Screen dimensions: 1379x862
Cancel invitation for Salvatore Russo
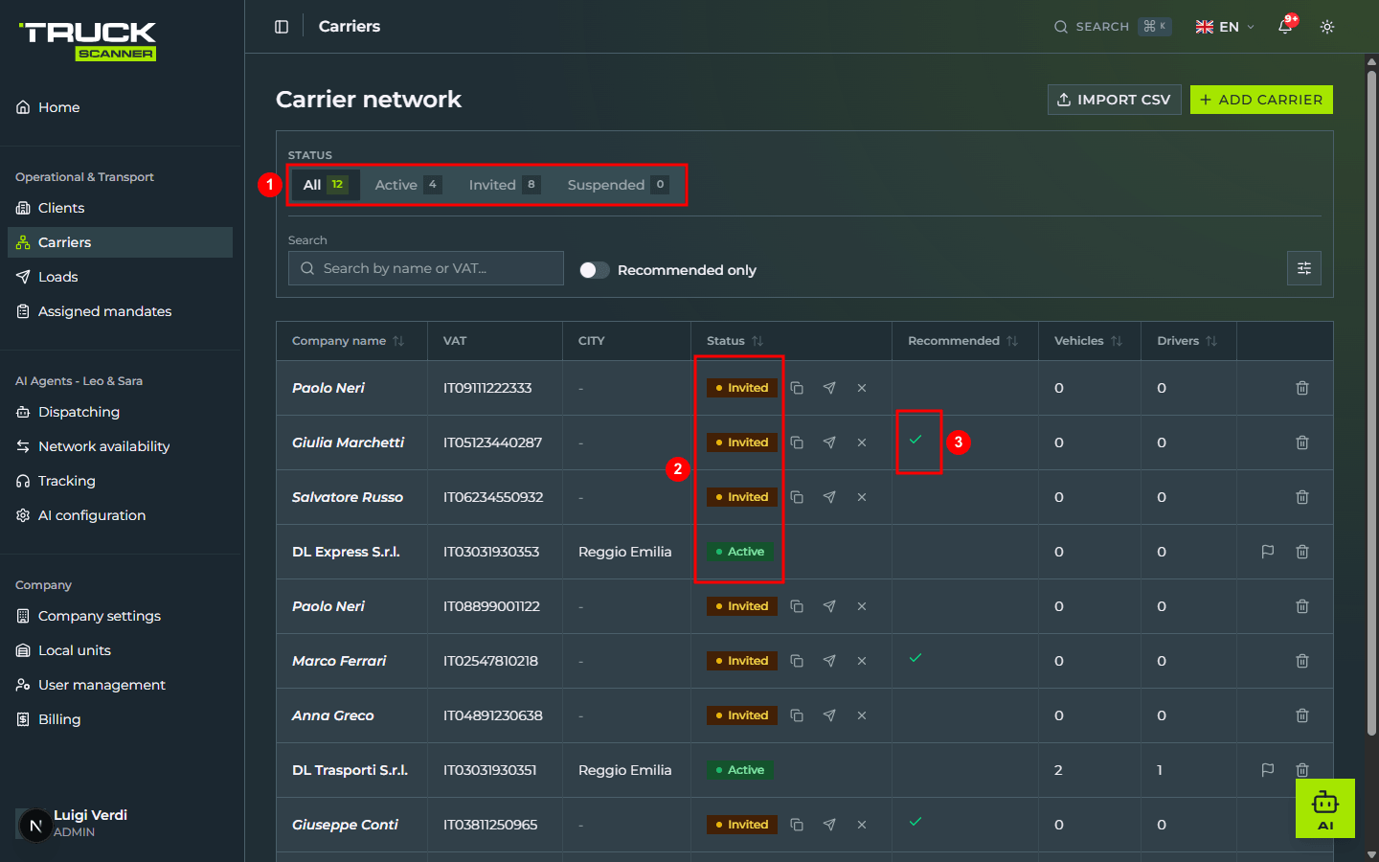(x=862, y=497)
